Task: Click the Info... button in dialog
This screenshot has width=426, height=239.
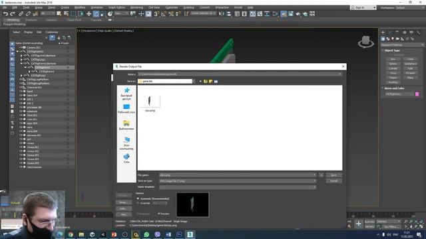Action: point(124,208)
